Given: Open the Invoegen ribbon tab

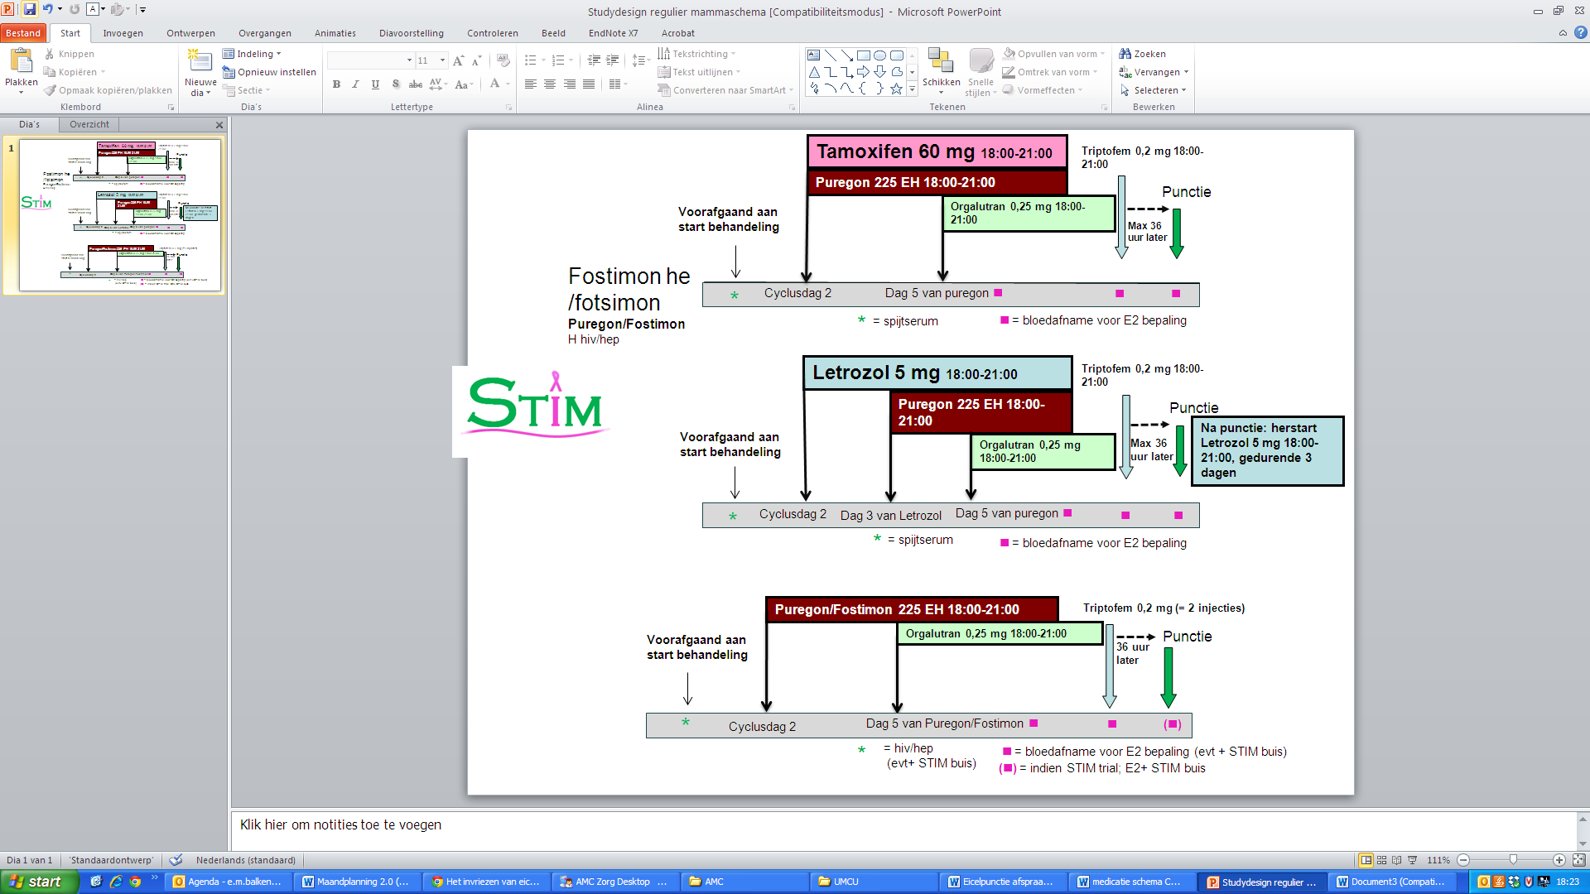Looking at the screenshot, I should click(123, 33).
